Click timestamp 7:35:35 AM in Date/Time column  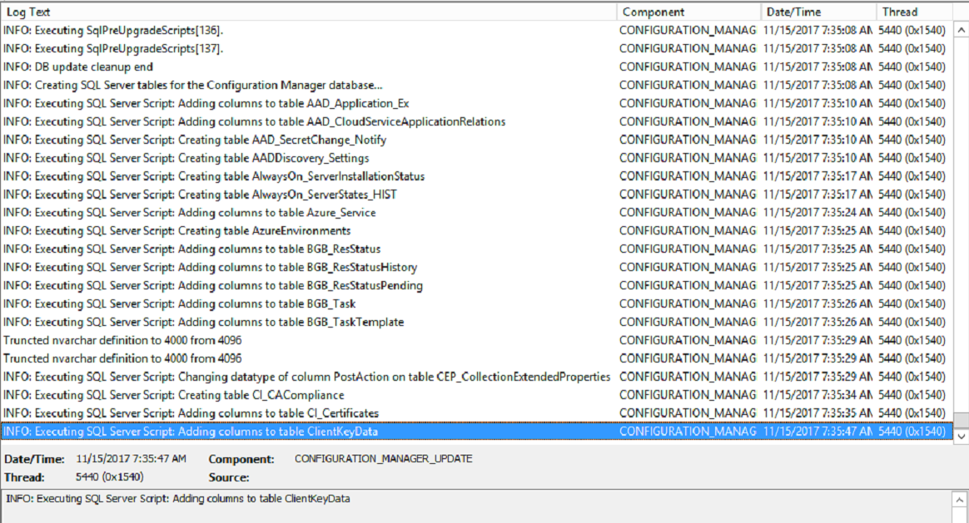(817, 412)
